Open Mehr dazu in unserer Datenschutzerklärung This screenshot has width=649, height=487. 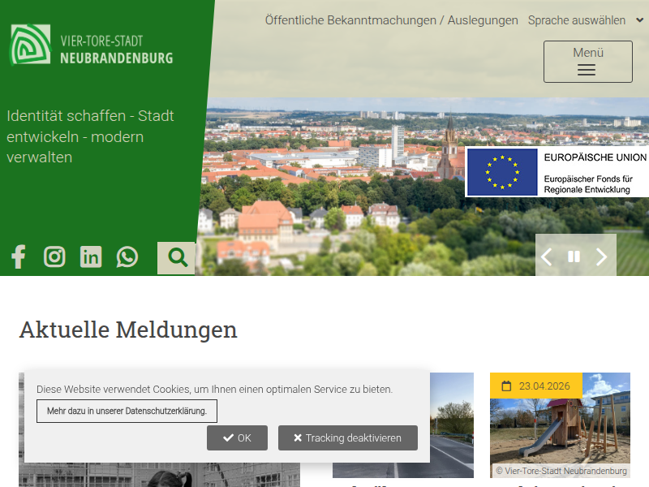coord(127,412)
